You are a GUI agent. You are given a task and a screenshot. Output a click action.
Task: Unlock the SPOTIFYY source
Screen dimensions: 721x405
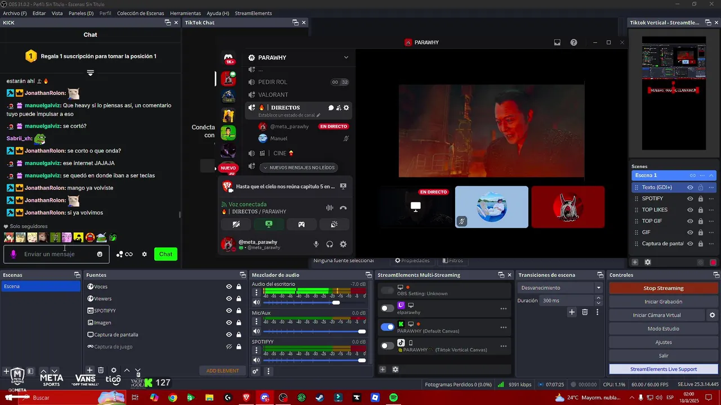239,310
